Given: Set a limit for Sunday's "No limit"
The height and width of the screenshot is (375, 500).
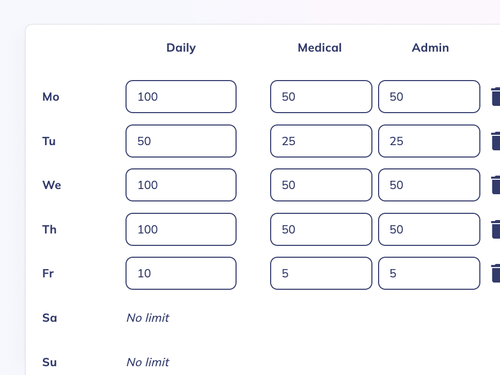Looking at the screenshot, I should click(x=148, y=362).
